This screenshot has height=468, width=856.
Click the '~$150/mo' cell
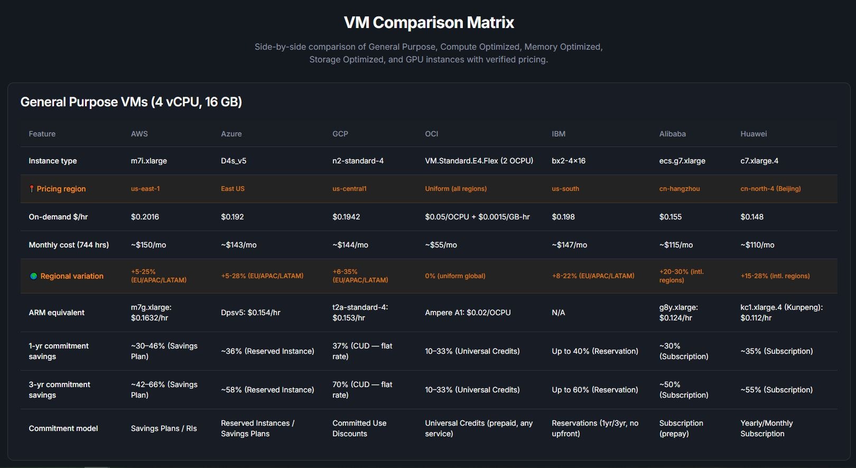[148, 245]
